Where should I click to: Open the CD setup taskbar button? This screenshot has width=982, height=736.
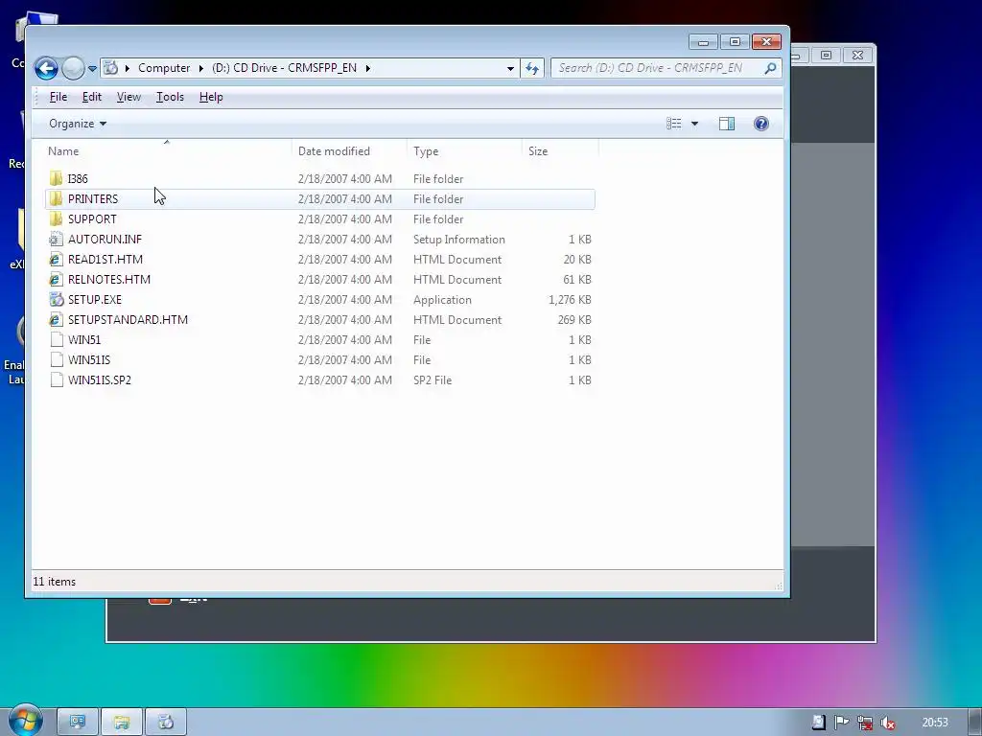click(x=165, y=723)
